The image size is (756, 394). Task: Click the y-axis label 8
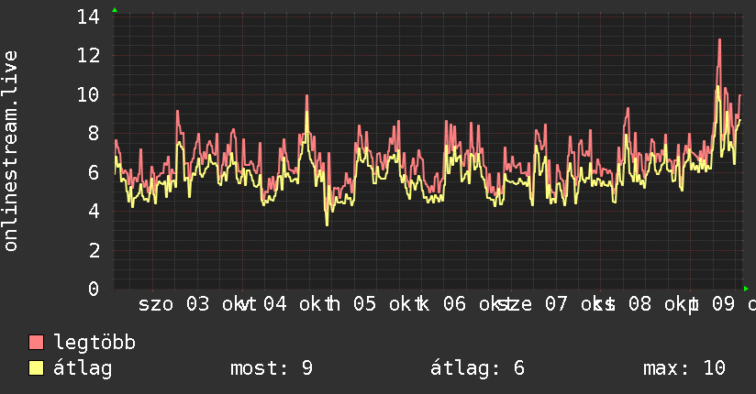point(94,134)
